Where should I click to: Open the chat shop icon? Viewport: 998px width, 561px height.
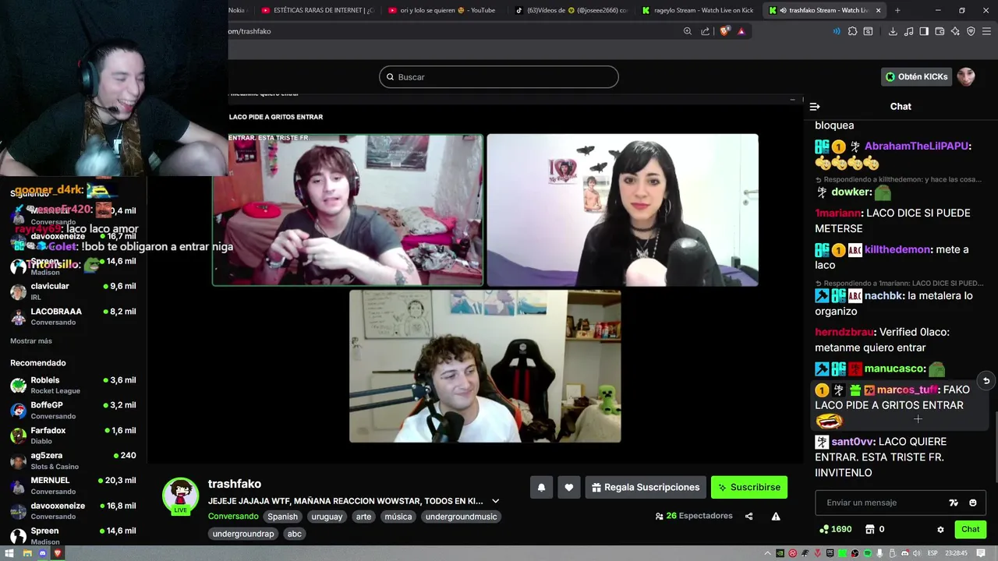coord(870,530)
